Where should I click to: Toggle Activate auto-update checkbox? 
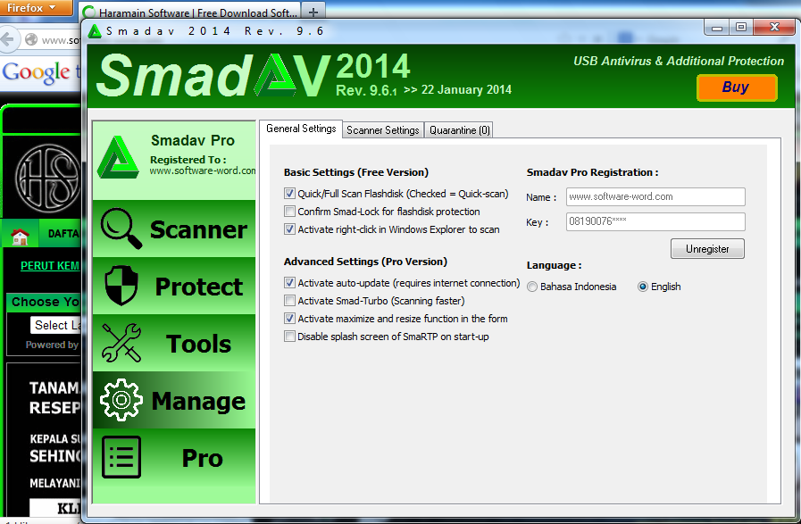[x=289, y=283]
